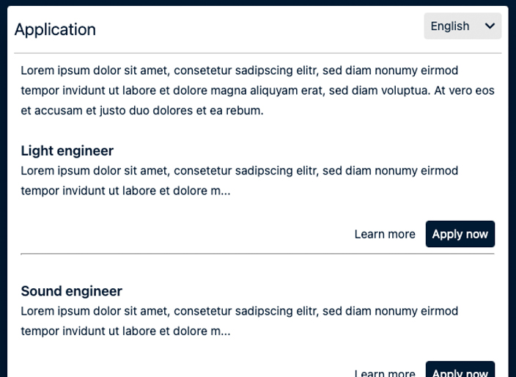Select the Light engineer job title
516x377 pixels.
tap(67, 151)
